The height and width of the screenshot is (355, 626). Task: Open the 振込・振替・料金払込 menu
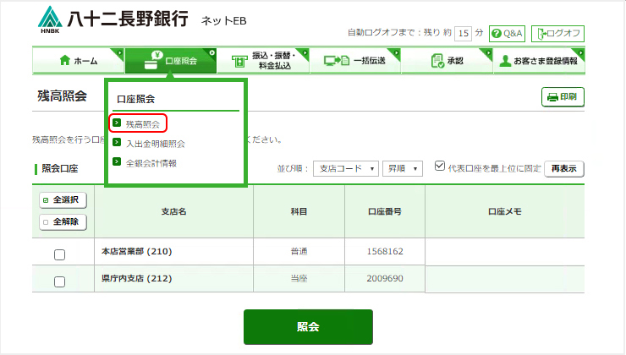pos(263,61)
